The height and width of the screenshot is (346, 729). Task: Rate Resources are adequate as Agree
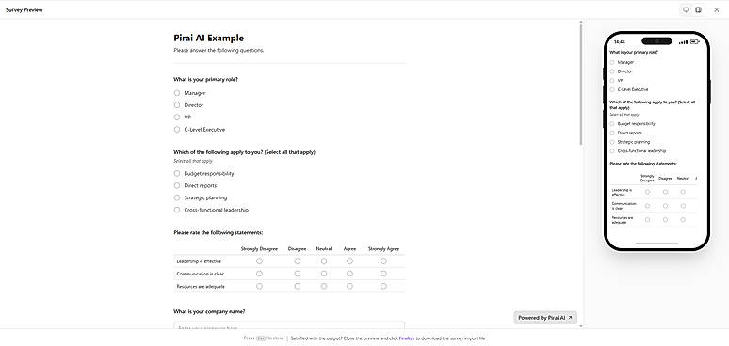(x=349, y=286)
